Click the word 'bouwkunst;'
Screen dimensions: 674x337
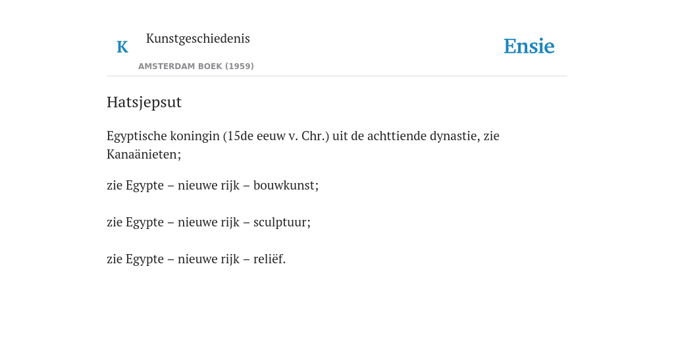coord(286,186)
